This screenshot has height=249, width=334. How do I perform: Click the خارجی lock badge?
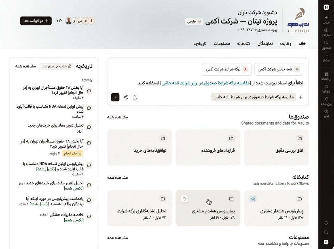[x=194, y=22]
